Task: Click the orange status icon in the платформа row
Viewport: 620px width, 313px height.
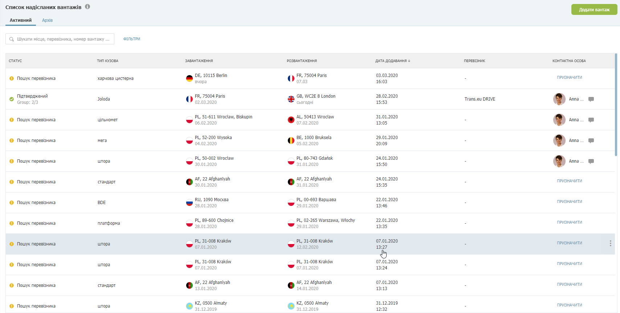Action: 12,223
